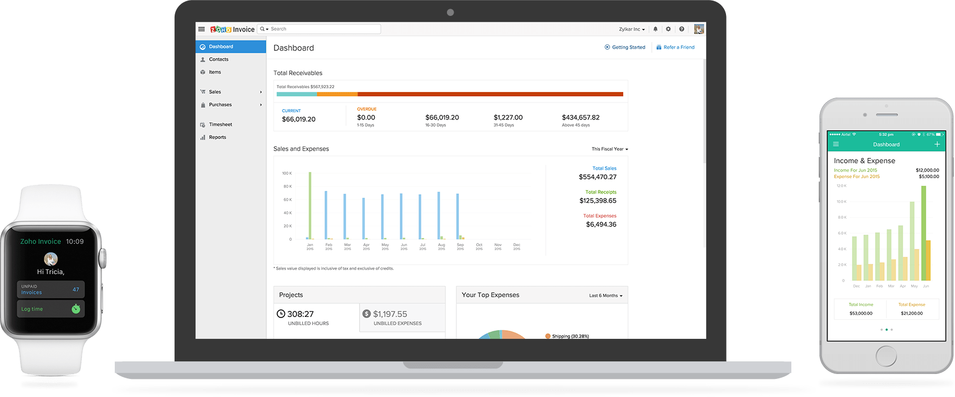This screenshot has width=955, height=397.
Task: Change the Last 6 Months filter
Action: click(606, 296)
